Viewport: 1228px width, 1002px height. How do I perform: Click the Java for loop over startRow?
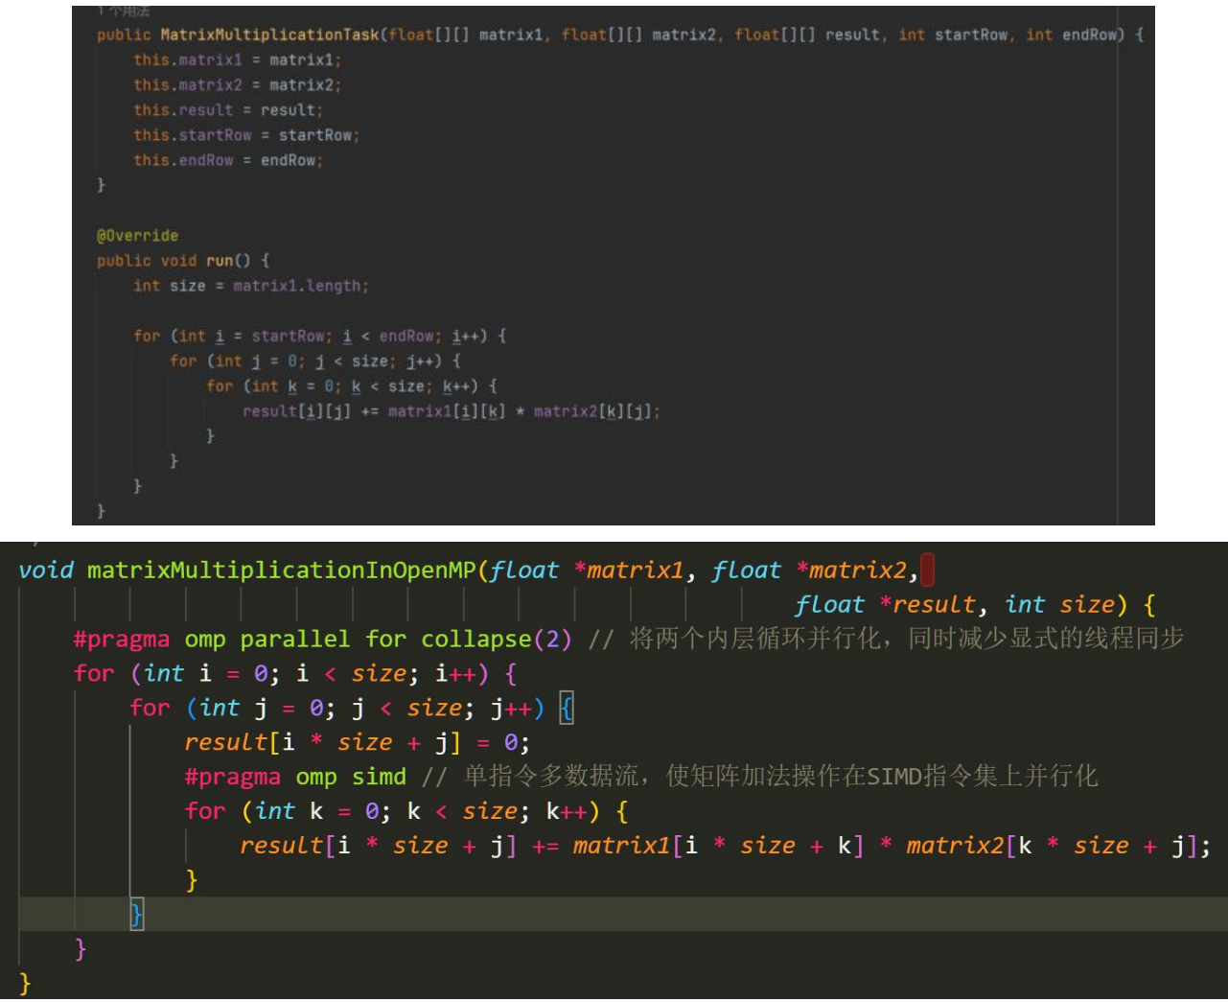coord(319,336)
